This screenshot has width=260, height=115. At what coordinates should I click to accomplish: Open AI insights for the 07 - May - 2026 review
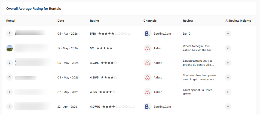(228, 92)
